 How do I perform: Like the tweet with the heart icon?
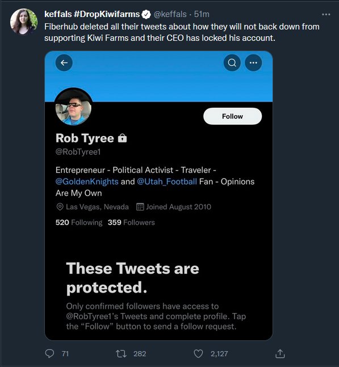pos(198,353)
